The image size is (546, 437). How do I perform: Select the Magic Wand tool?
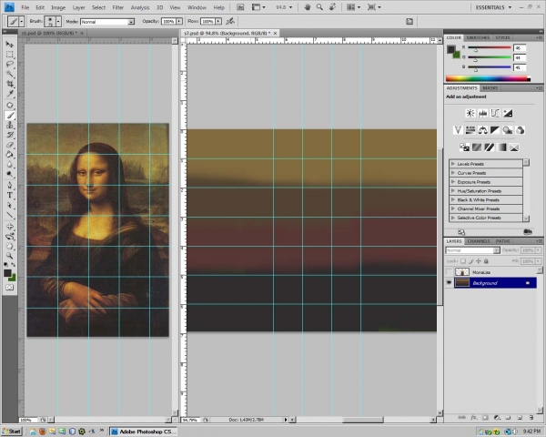pos(10,74)
